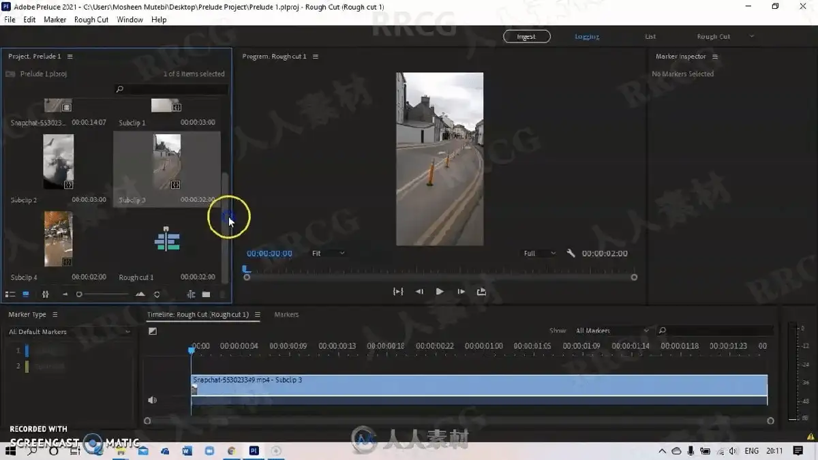This screenshot has width=818, height=460.
Task: Click the blue current timecode 00:00:00:00
Action: [269, 254]
